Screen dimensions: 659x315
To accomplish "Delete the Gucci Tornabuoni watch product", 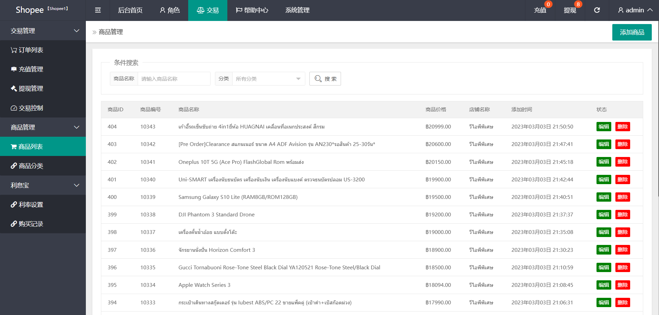I will coord(623,268).
